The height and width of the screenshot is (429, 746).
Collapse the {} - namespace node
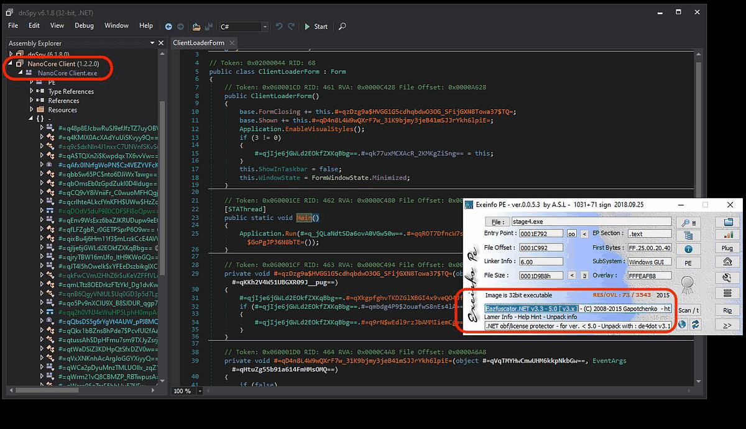point(32,119)
